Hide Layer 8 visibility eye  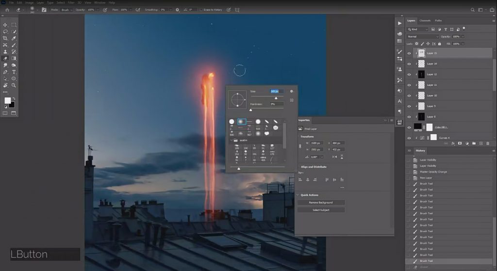click(409, 117)
